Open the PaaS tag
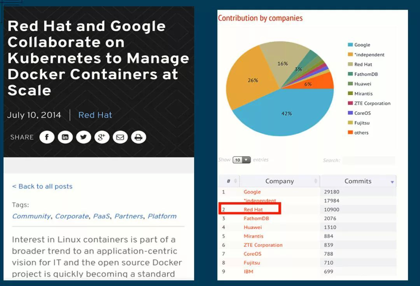Screen dimensions: 420x286 coord(101,216)
